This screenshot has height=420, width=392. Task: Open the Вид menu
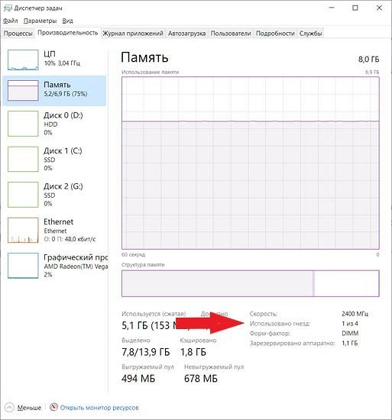click(67, 21)
